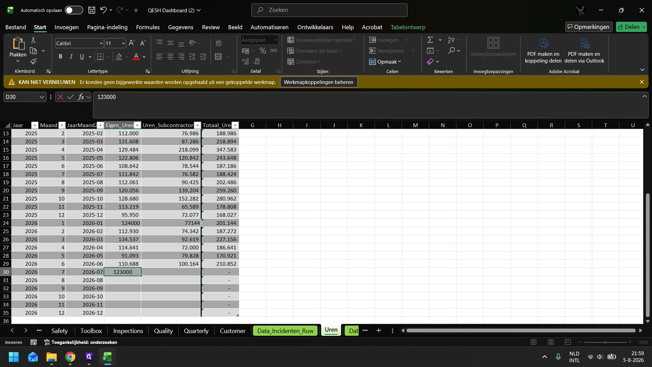Increase font size with the larger A icon

pos(132,43)
